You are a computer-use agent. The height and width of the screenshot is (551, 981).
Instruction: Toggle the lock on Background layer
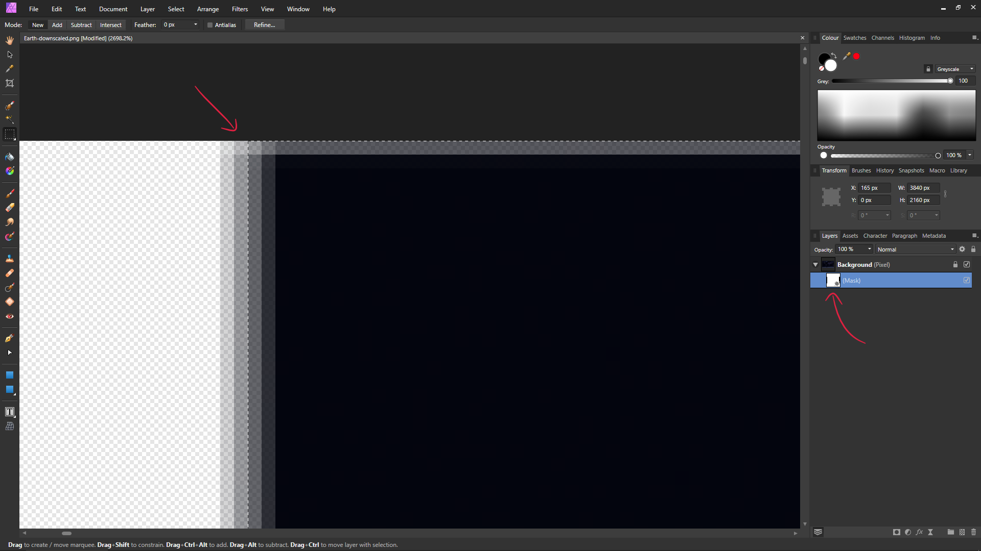coord(955,265)
